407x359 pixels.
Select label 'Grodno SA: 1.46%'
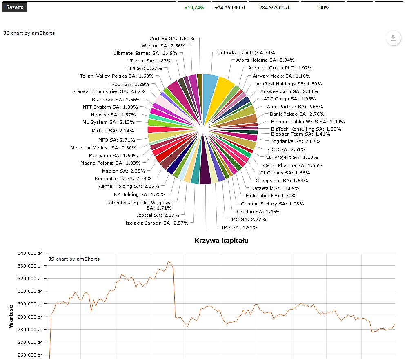click(x=258, y=212)
